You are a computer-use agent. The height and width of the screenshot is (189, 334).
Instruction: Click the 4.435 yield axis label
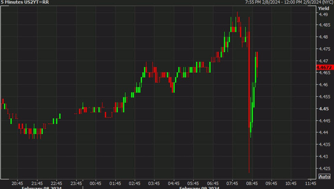pyautogui.click(x=324, y=145)
